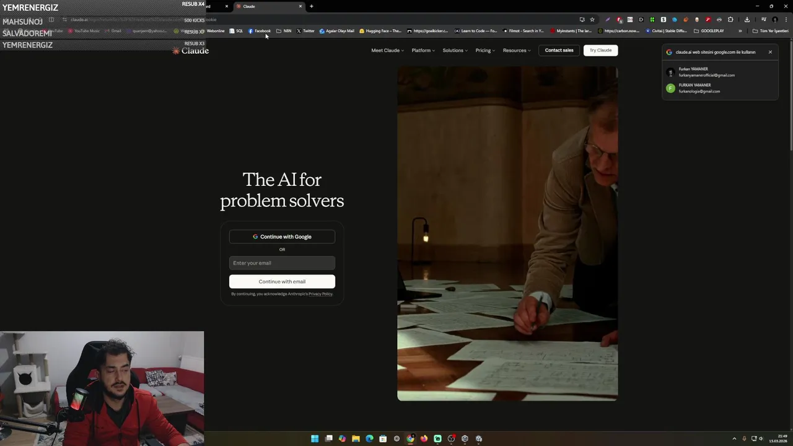The height and width of the screenshot is (446, 793).
Task: Open Task View icon in taskbar
Action: point(328,439)
